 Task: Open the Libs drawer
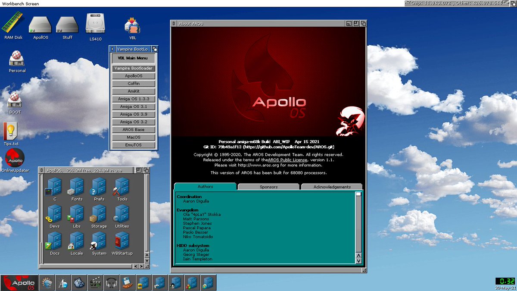77,216
